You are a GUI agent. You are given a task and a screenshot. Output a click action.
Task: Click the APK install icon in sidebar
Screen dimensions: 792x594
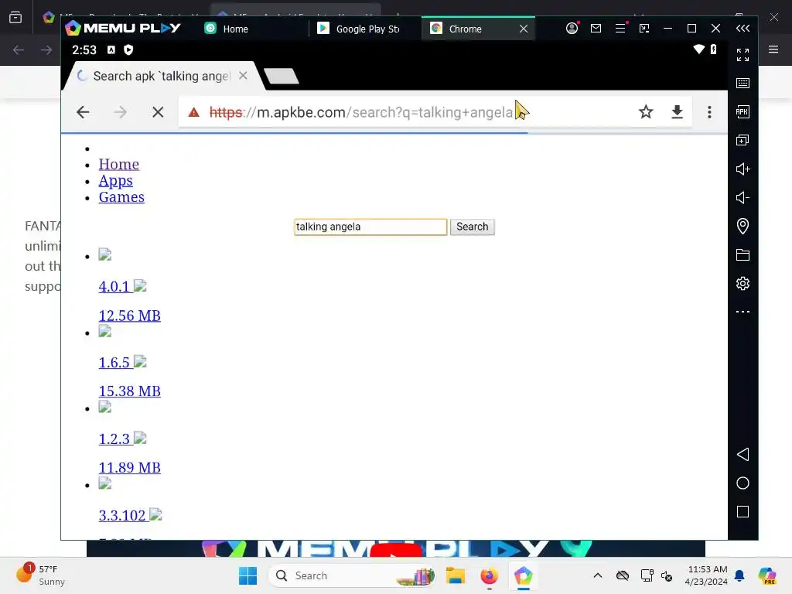742,111
